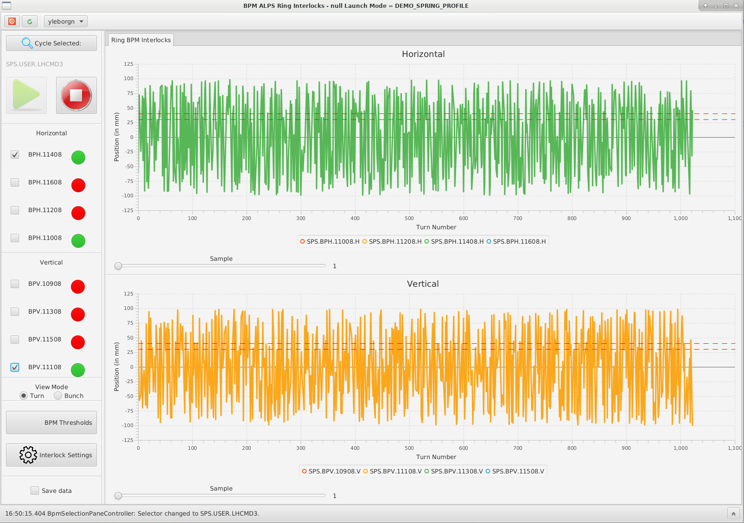Click the magnifier Cycle Selected button
The image size is (744, 523).
51,43
